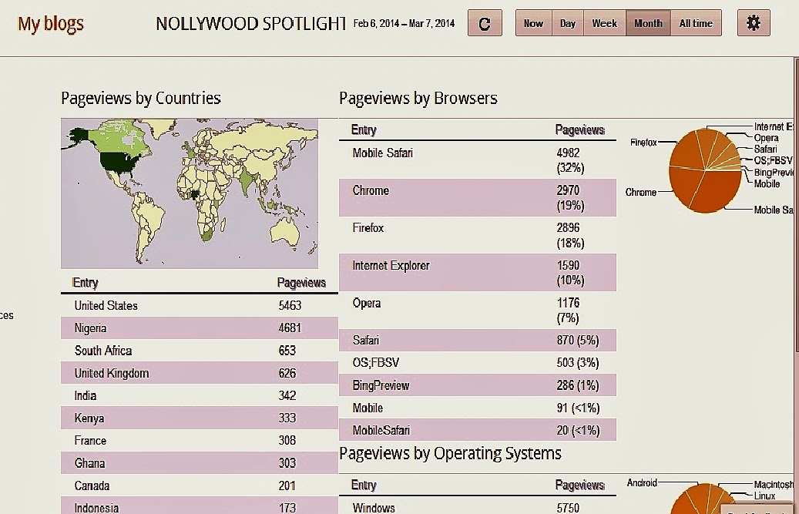The image size is (799, 514).
Task: Click the page vertical scrollbar
Action: [796, 203]
